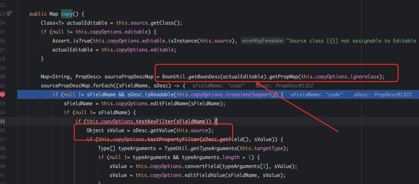
Task: Click the implements-method gutter icon beside copy()
Action: click(9, 13)
